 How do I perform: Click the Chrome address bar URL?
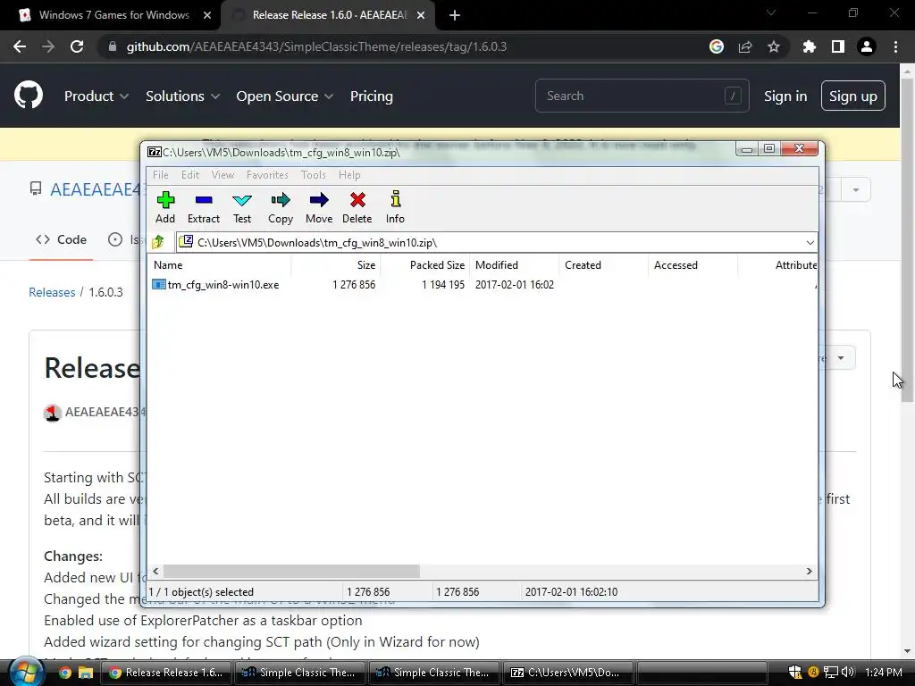(316, 46)
